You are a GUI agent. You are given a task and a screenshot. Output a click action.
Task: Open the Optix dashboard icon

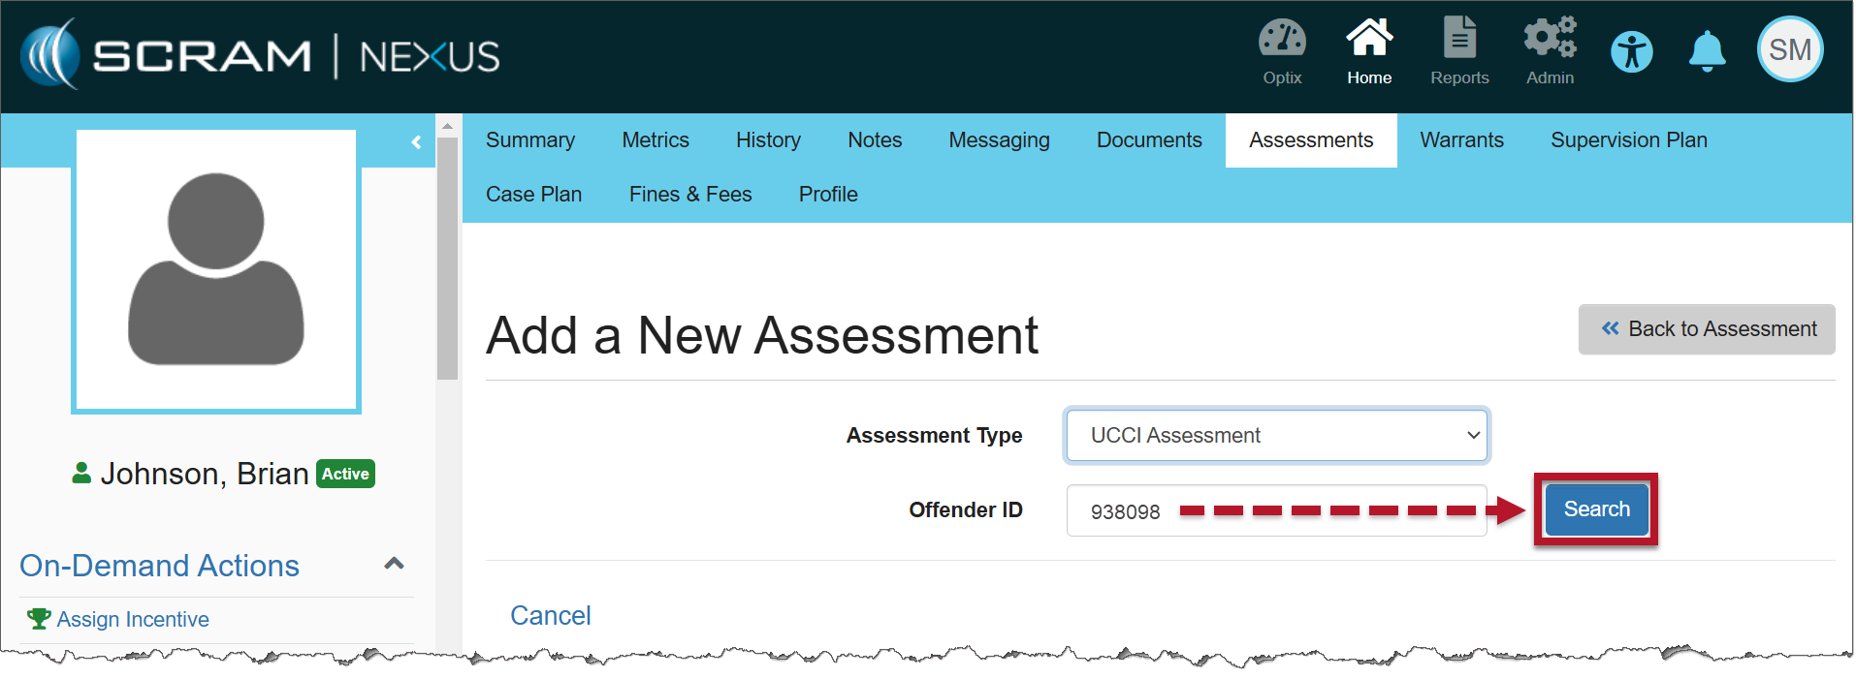pos(1281,51)
